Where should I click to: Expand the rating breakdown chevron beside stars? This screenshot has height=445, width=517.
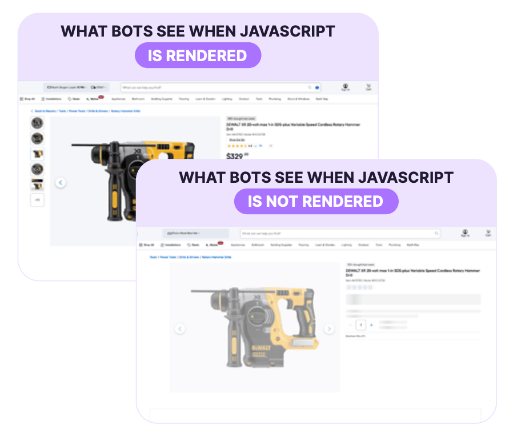coord(255,146)
